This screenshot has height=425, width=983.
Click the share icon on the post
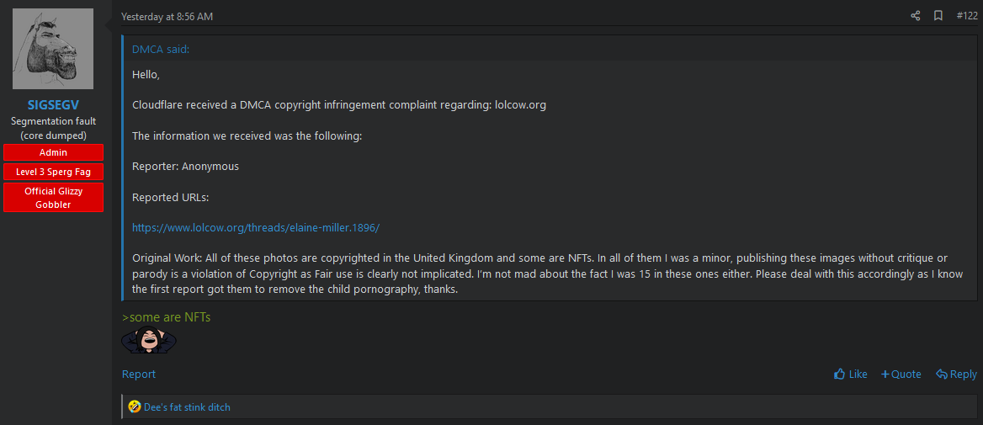[916, 16]
